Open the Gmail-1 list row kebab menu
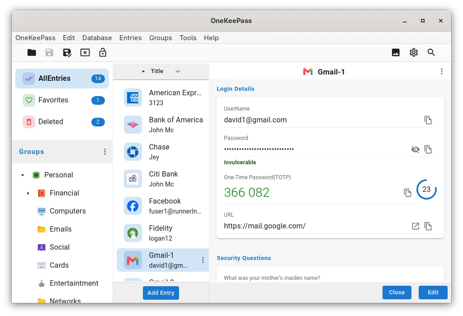The image size is (463, 316). tap(203, 260)
